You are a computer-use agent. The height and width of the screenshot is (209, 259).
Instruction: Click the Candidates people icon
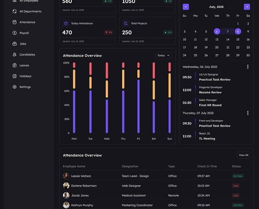tap(14, 55)
